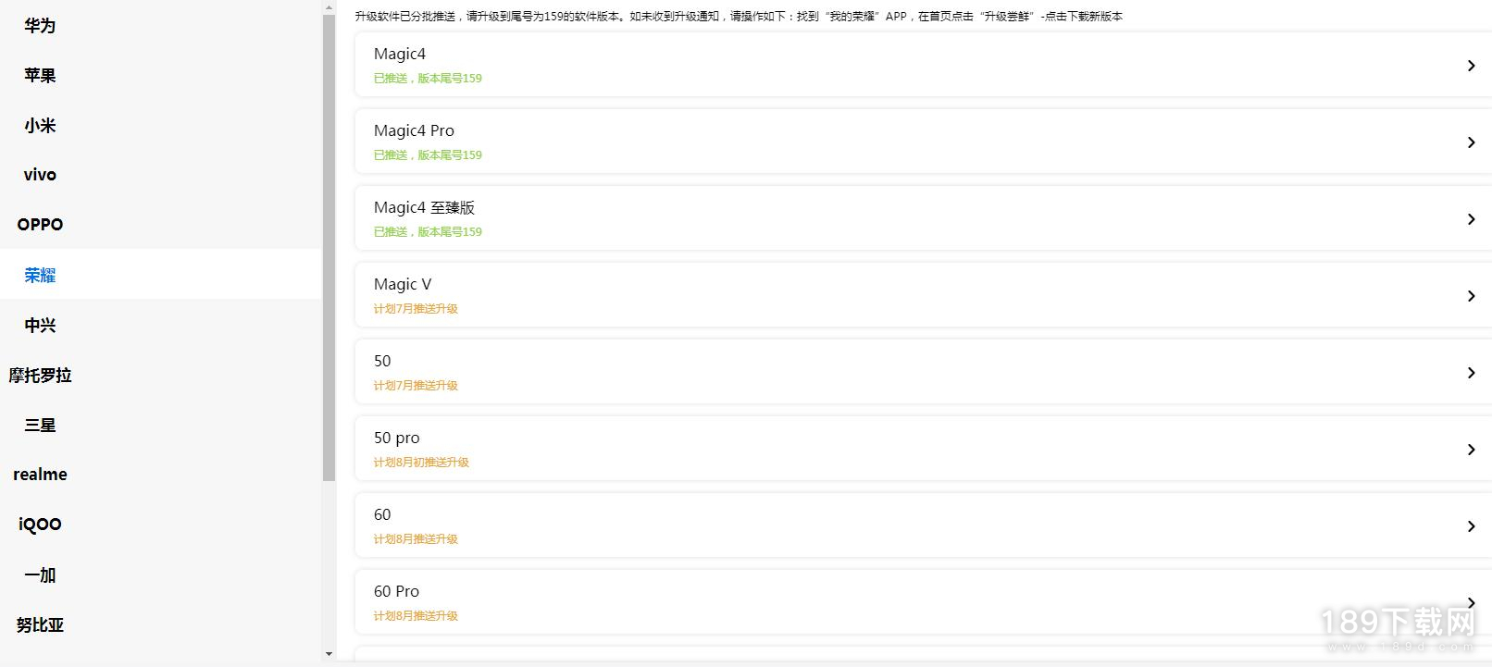Open the iQOO brand list
Image resolution: width=1492 pixels, height=667 pixels.
40,525
